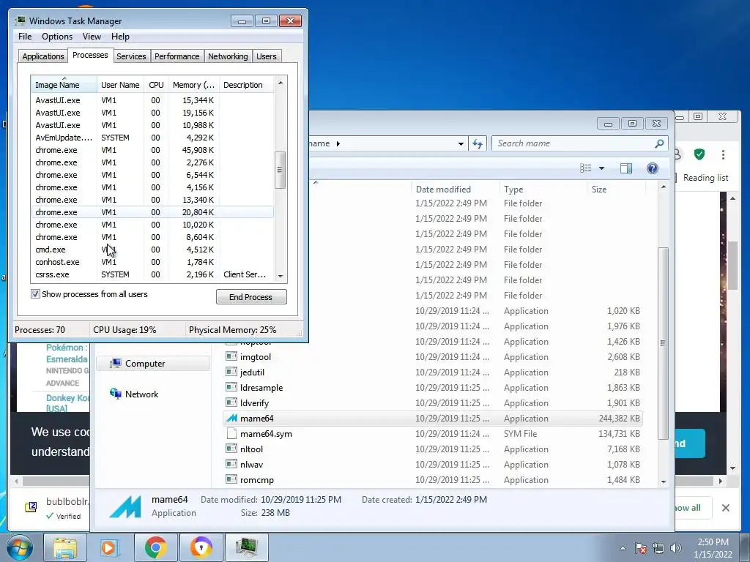Select nlwav application file

tap(433, 464)
